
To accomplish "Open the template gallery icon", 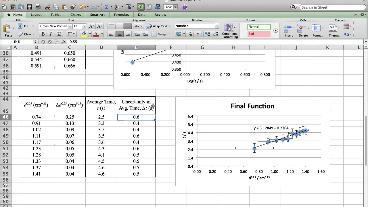I will (12, 7).
